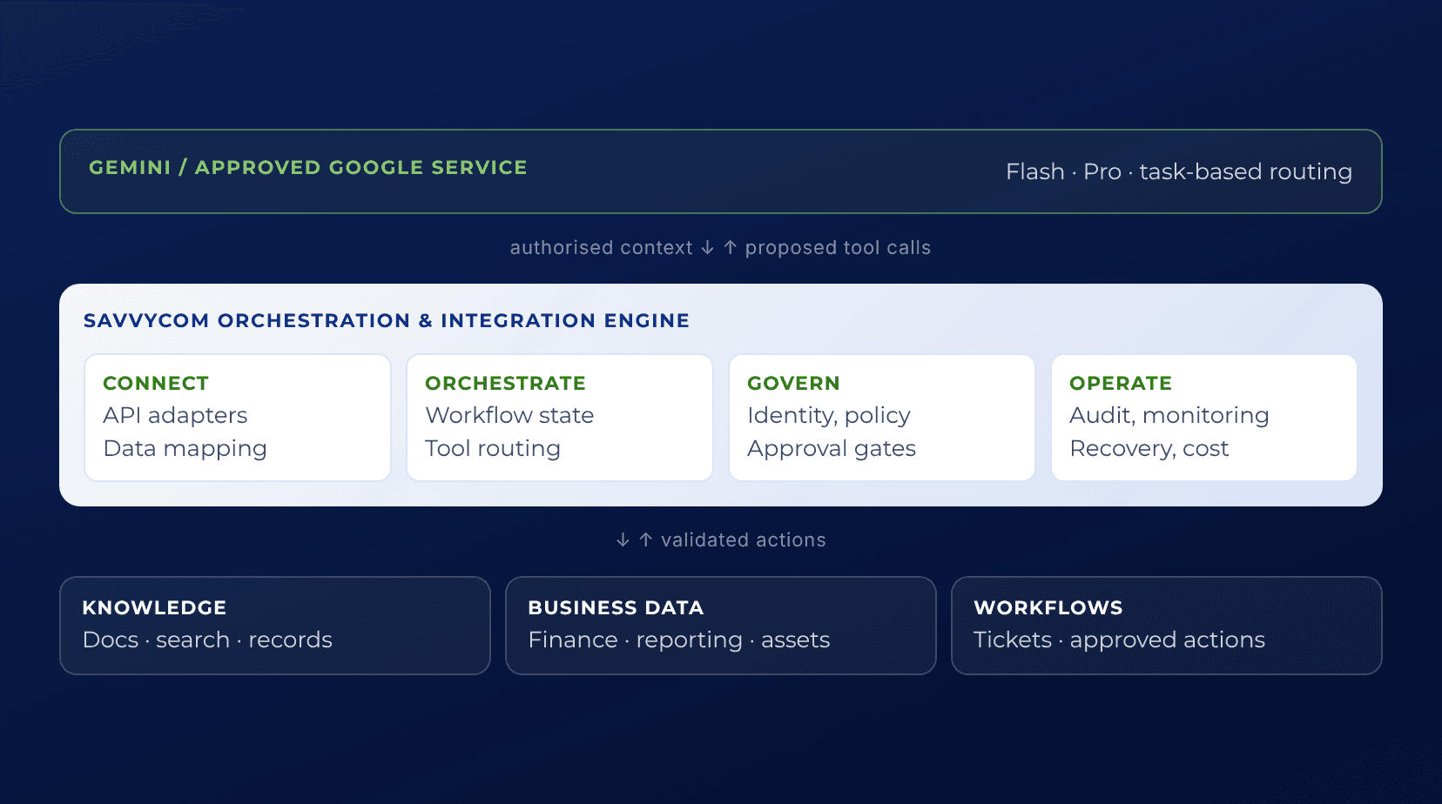The width and height of the screenshot is (1442, 804).
Task: Click the 'validated actions' label
Action: coord(743,540)
